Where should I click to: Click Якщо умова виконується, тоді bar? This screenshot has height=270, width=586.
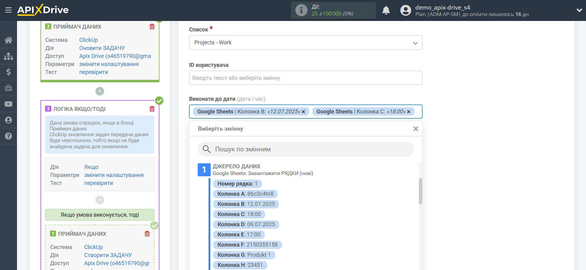point(100,215)
